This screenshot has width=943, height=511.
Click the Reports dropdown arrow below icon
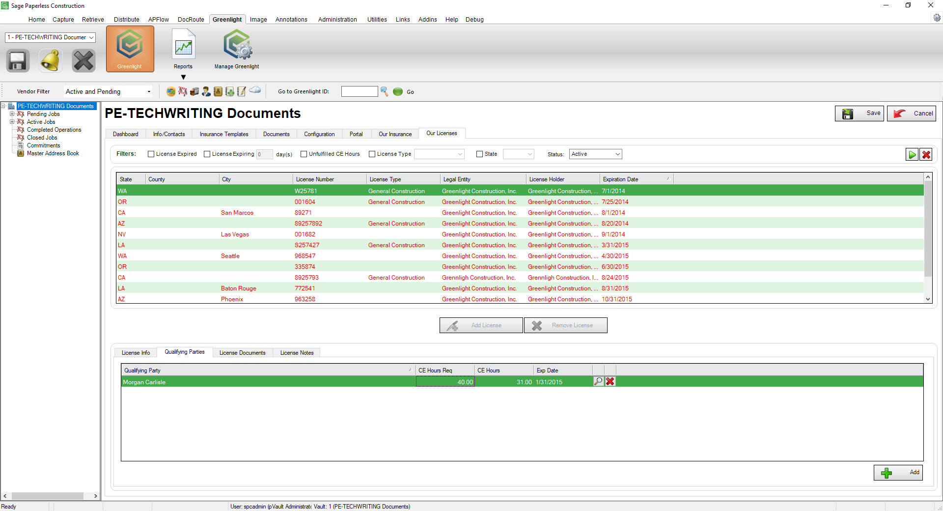[x=183, y=77]
